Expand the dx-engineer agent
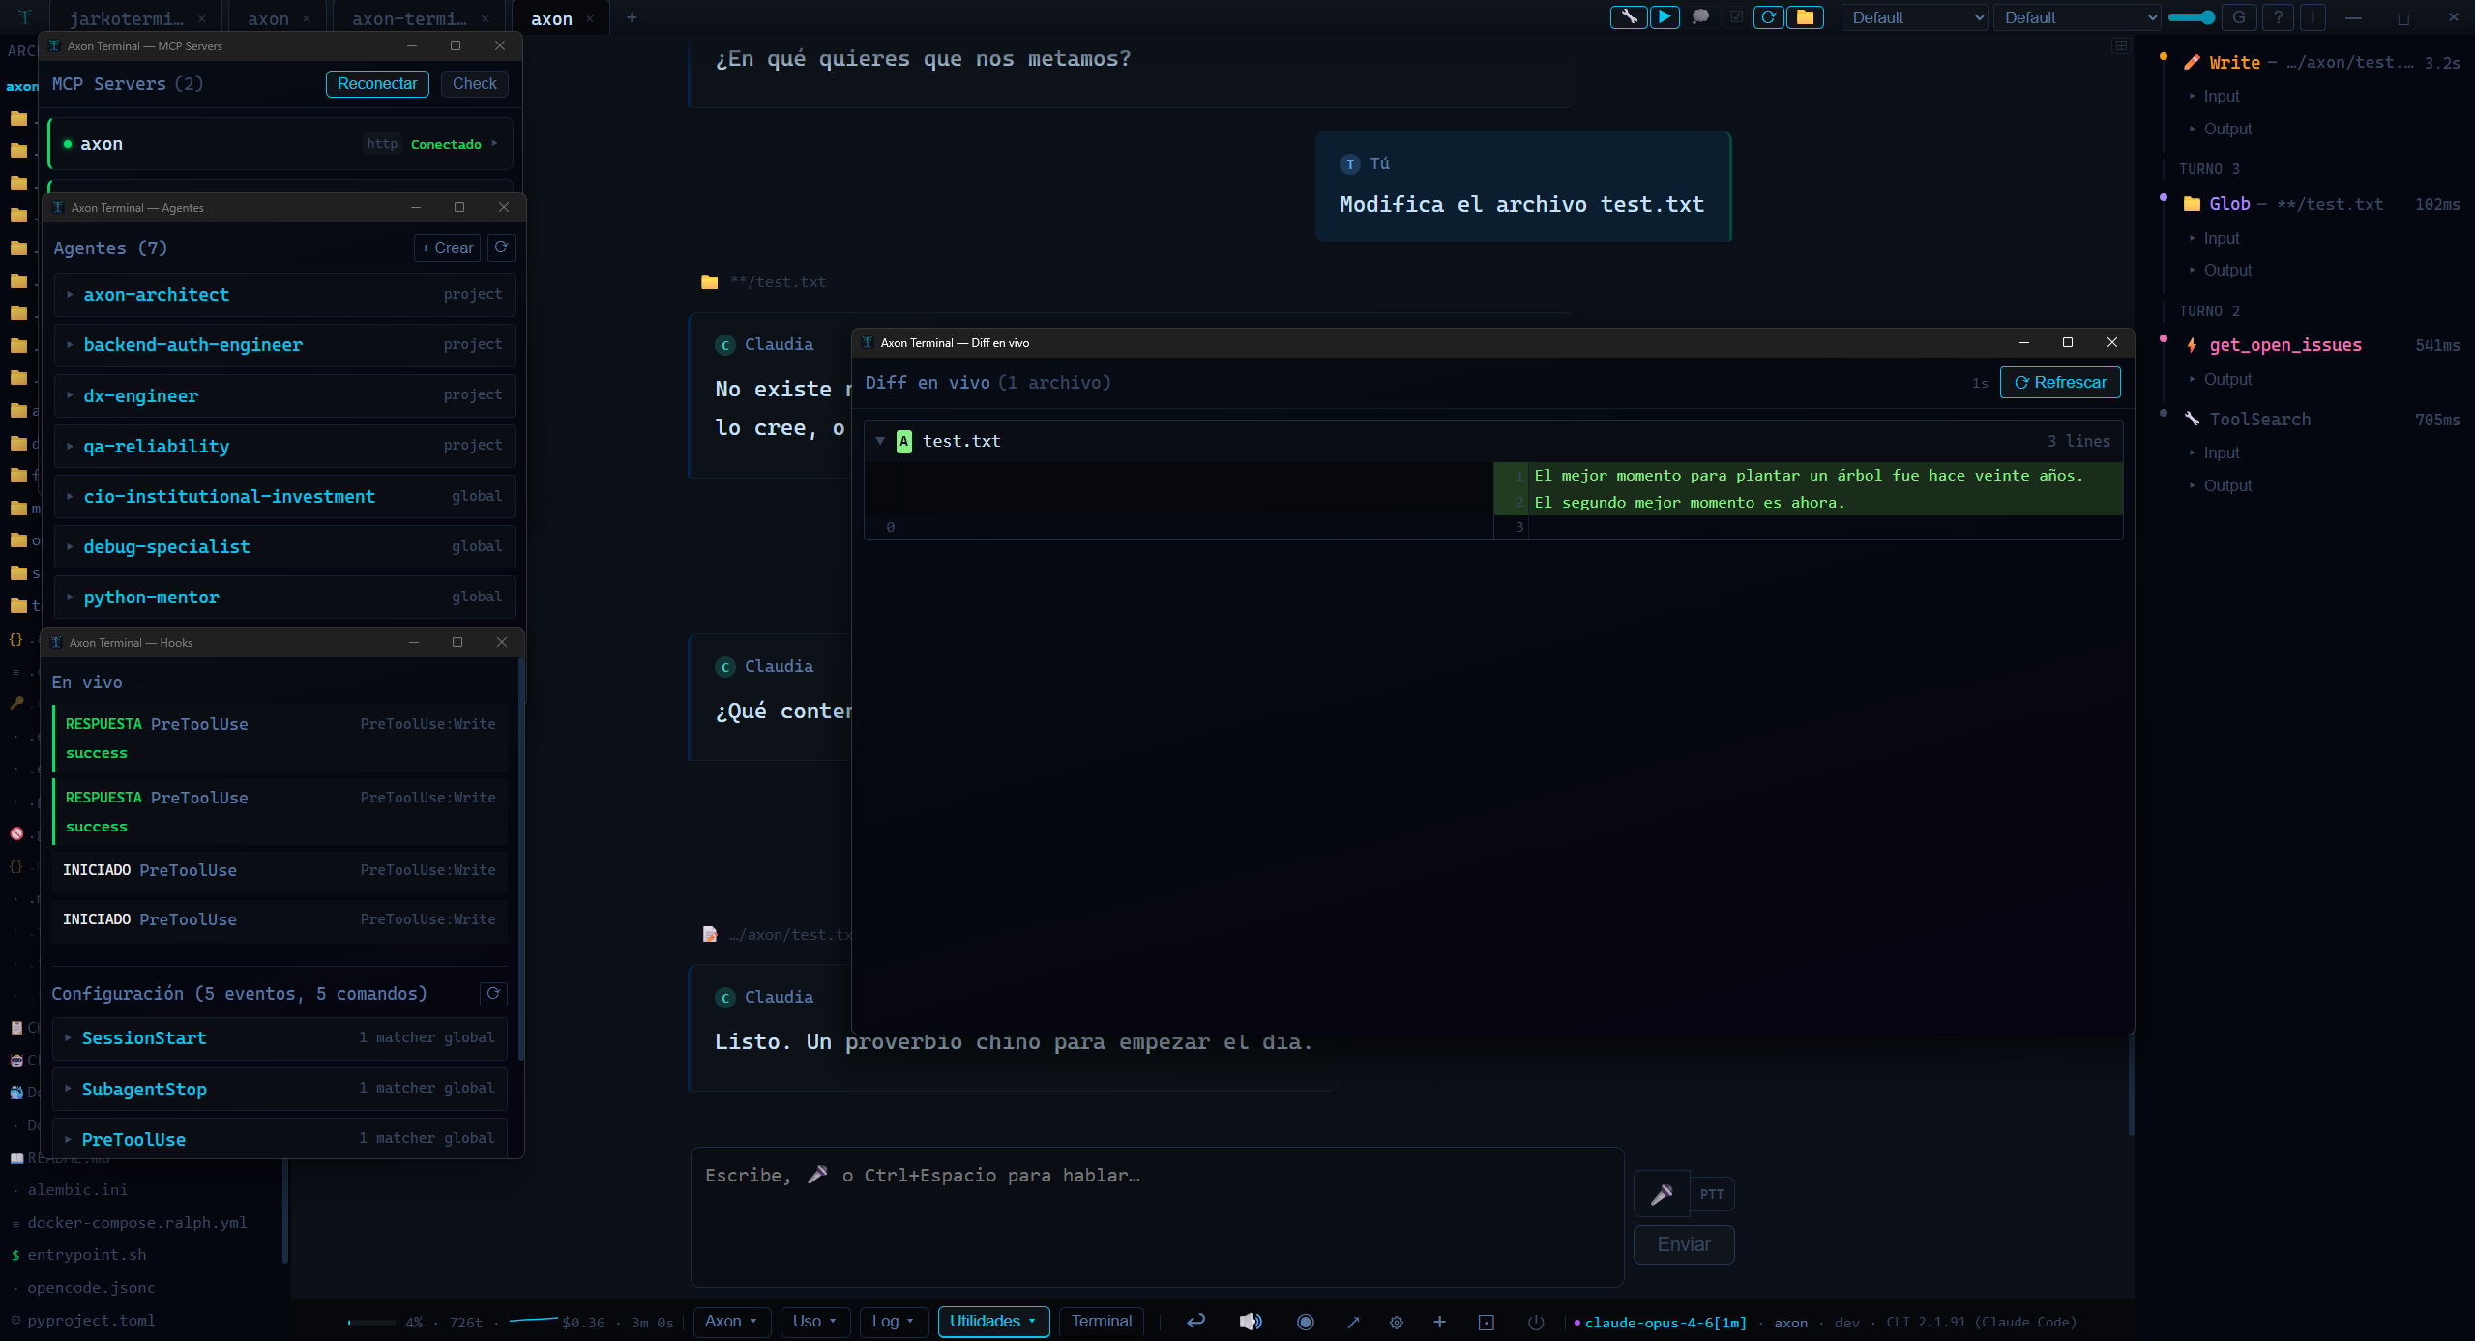Viewport: 2475px width, 1341px height. pyautogui.click(x=284, y=395)
